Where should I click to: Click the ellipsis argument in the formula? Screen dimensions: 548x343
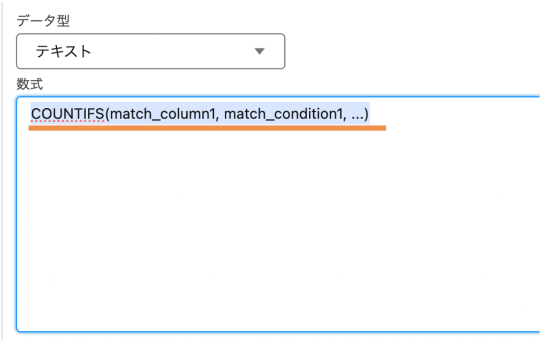[356, 114]
